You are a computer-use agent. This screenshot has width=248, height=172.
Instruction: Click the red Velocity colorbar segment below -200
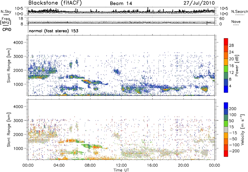226,154
